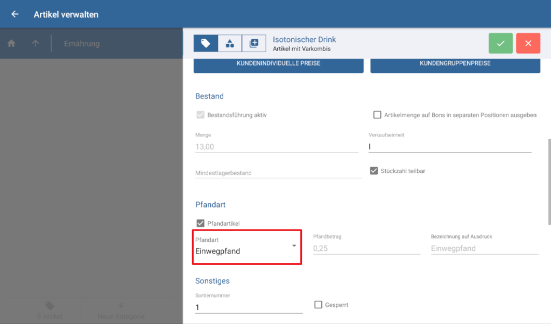Confirm changes with green checkmark button
Viewport: 551px width, 324px height.
coord(500,44)
